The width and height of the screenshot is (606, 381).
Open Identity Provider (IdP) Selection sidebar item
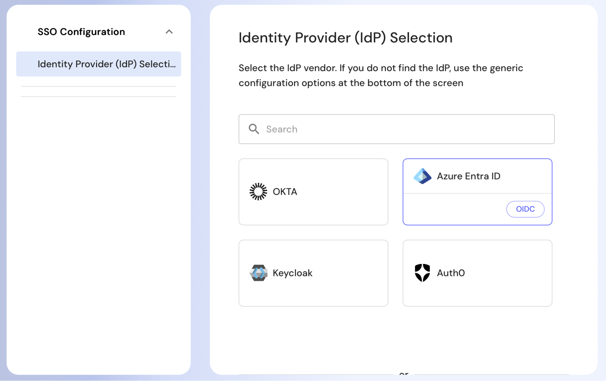coord(99,64)
